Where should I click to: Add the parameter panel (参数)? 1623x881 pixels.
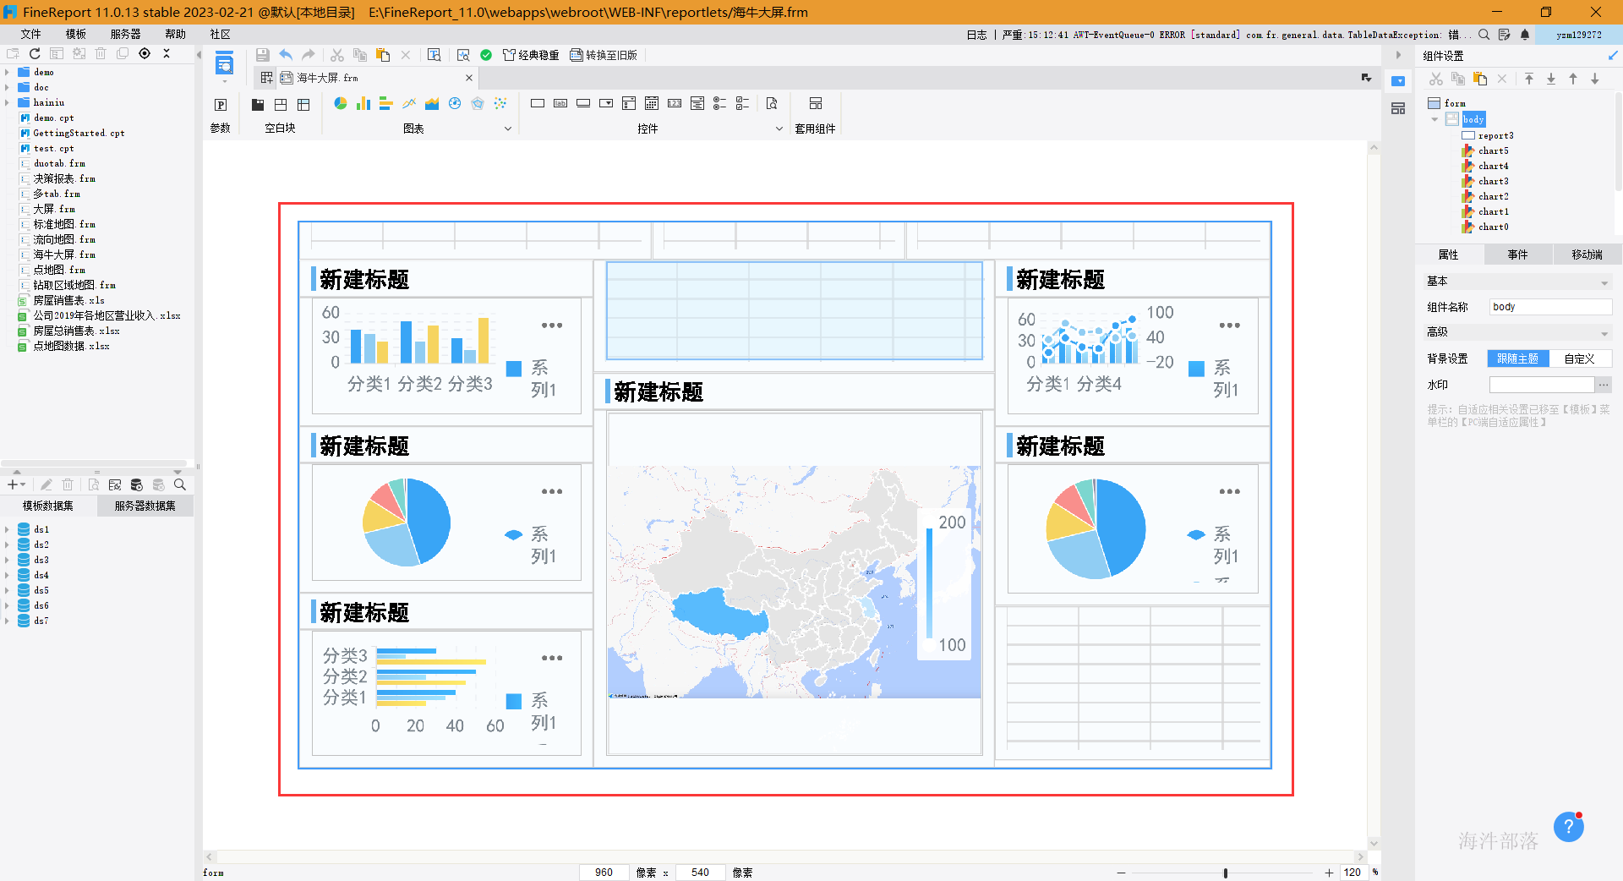(221, 105)
